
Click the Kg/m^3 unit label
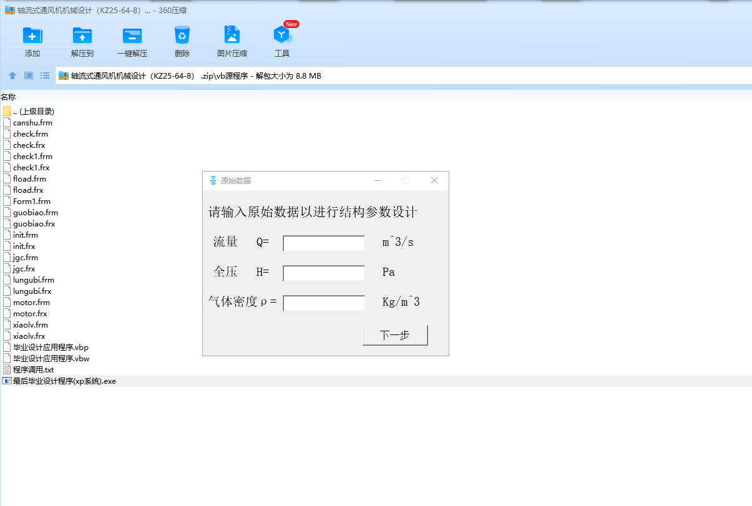[x=401, y=302]
